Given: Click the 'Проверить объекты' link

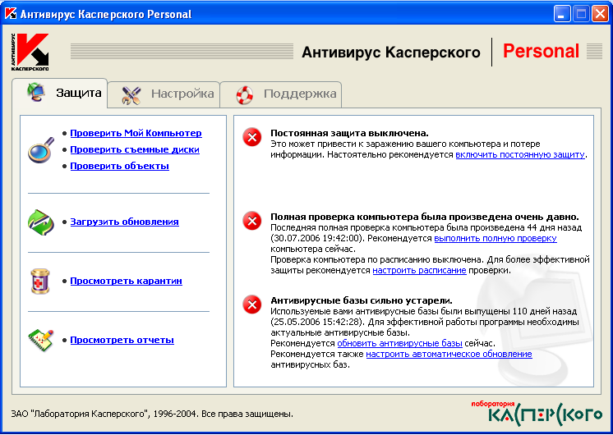Looking at the screenshot, I should click(x=120, y=166).
